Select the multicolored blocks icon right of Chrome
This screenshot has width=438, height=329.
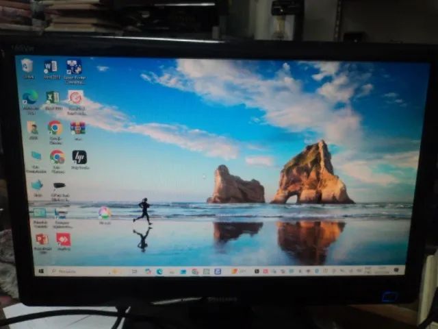pos(77,130)
